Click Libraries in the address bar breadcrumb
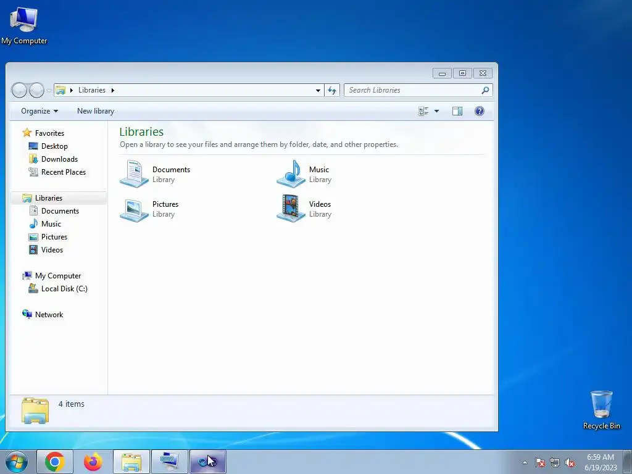This screenshot has width=632, height=474. (92, 90)
